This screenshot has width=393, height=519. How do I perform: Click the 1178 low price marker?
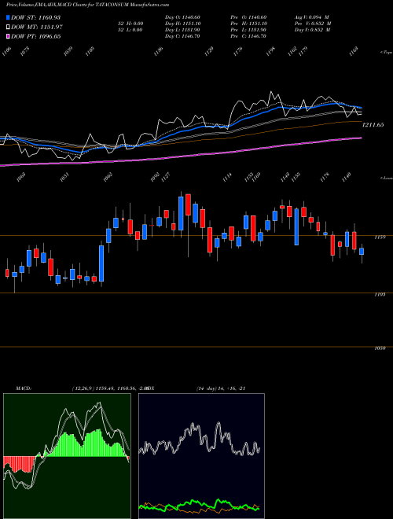tap(325, 177)
